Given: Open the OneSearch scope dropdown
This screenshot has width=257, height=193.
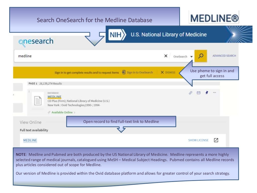Looking at the screenshot, I should coord(183,57).
